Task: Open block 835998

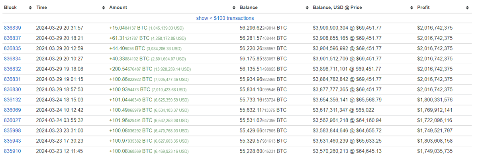Action: pos(12,130)
